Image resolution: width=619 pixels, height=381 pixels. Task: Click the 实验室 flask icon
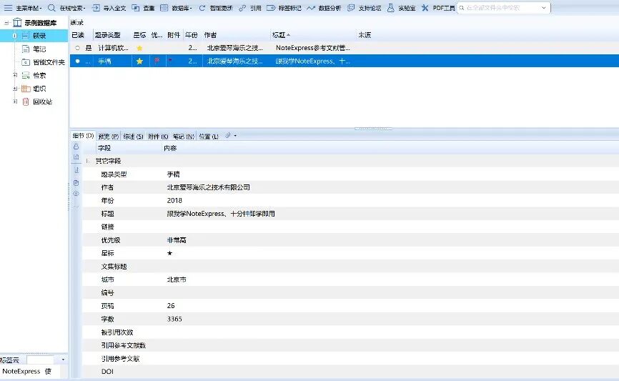click(390, 8)
